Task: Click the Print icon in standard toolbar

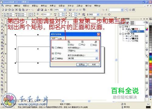Action: (13, 10)
